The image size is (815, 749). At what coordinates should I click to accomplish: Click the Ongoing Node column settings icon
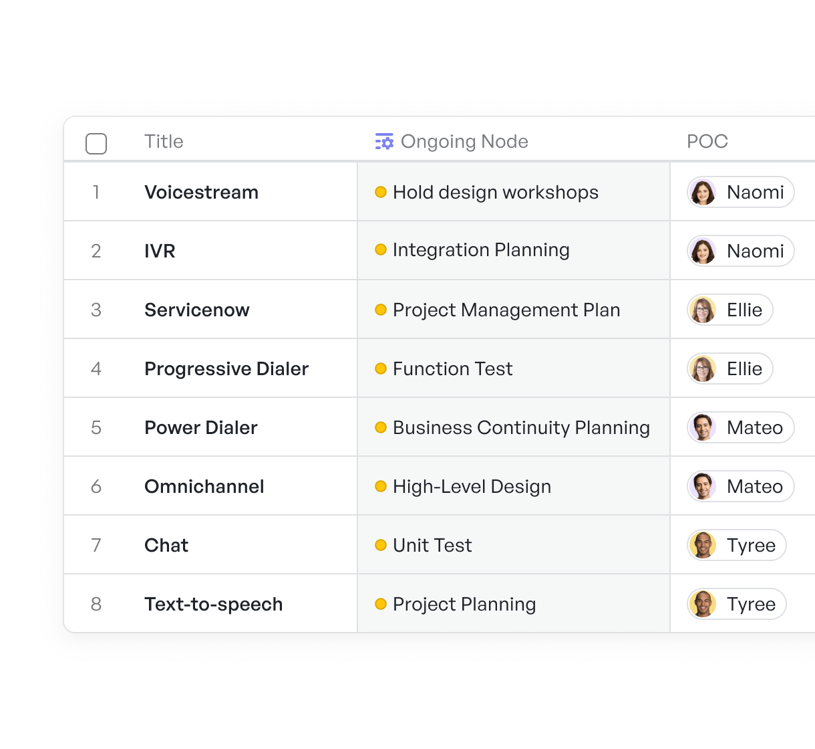[384, 142]
